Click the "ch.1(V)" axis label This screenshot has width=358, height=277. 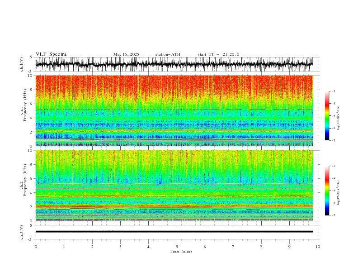pyautogui.click(x=22, y=64)
